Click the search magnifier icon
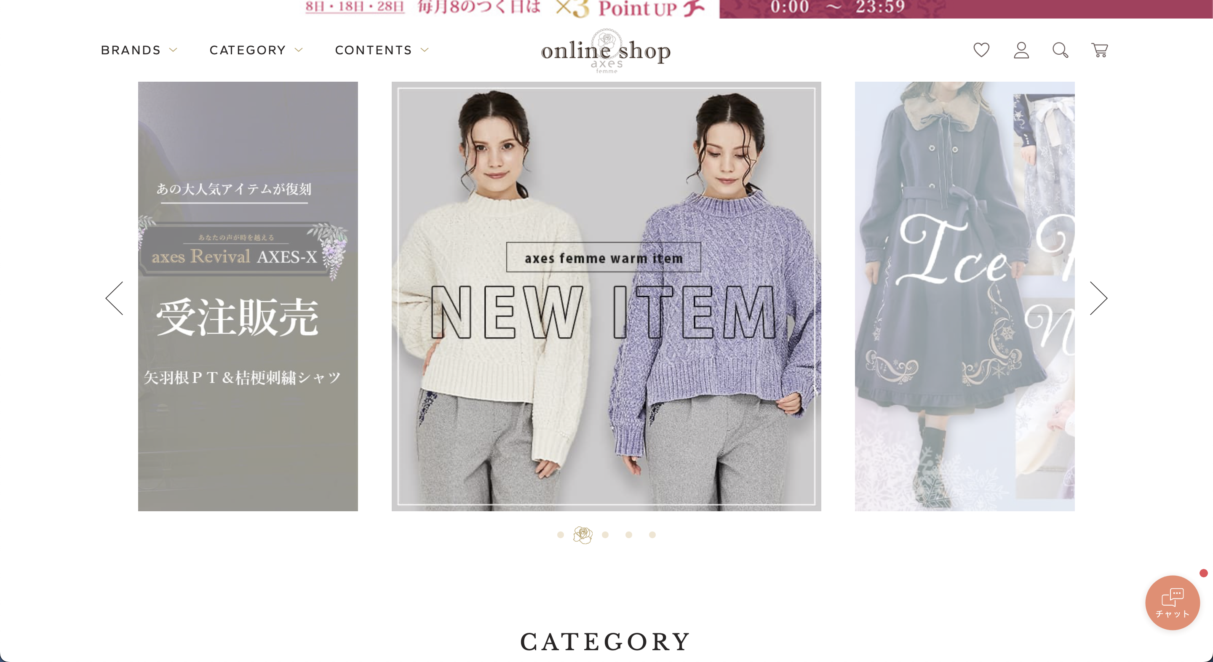 tap(1060, 51)
